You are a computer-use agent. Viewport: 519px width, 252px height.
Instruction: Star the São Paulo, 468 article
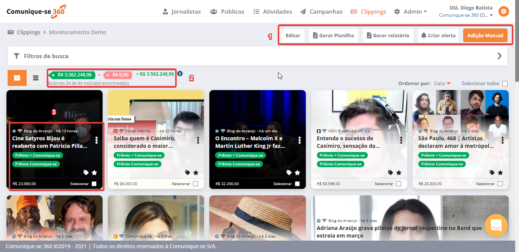click(500, 173)
